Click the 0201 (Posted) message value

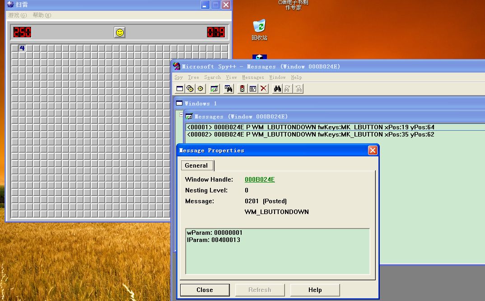coord(266,201)
